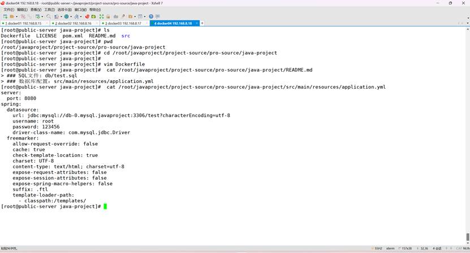
Task: Click the layout window icon
Action: (140, 16)
